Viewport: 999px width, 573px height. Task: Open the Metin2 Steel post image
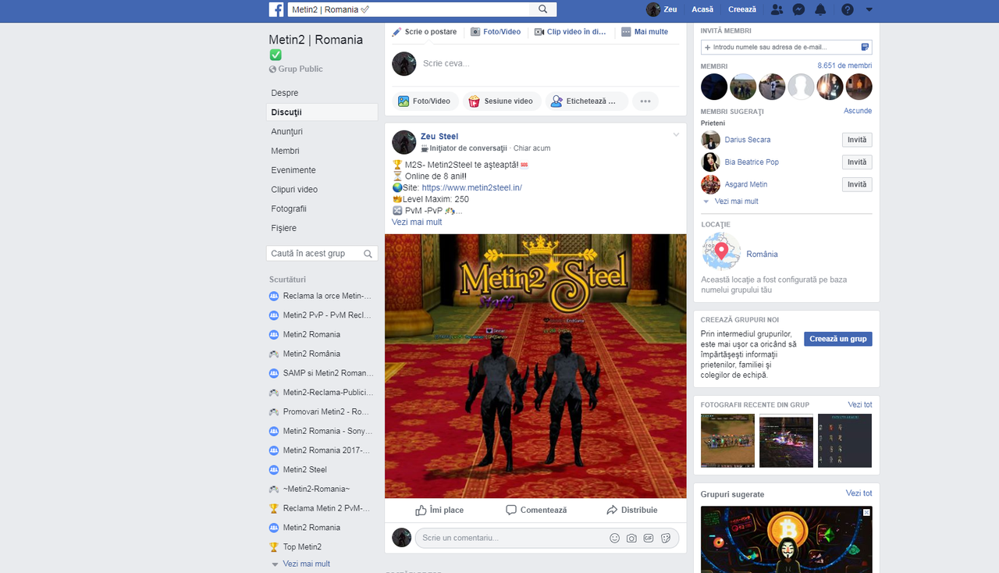point(535,366)
